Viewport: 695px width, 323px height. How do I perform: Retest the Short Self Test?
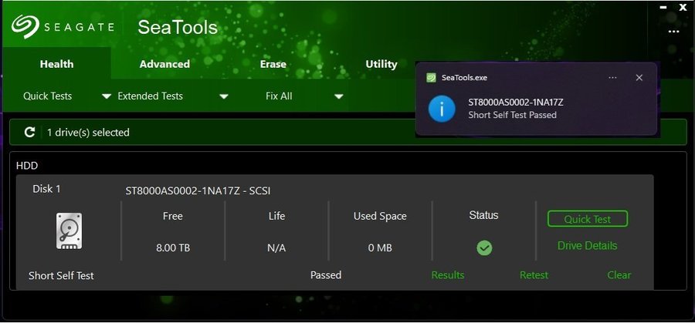pyautogui.click(x=534, y=275)
